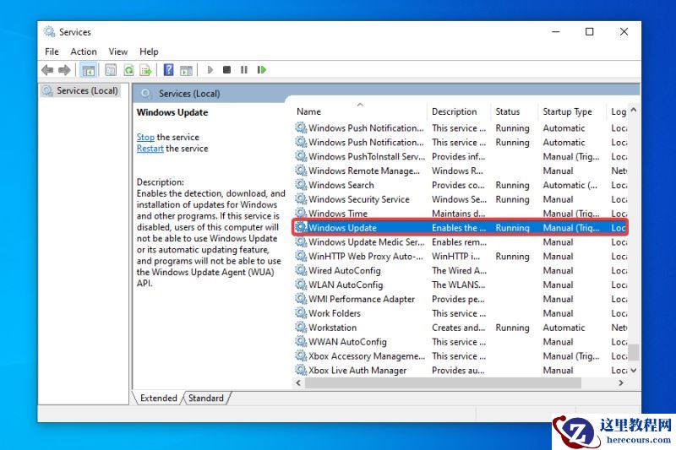Click "Maintains d..." description of Windows Time
Image resolution: width=676 pixels, height=450 pixels.
[x=458, y=213]
